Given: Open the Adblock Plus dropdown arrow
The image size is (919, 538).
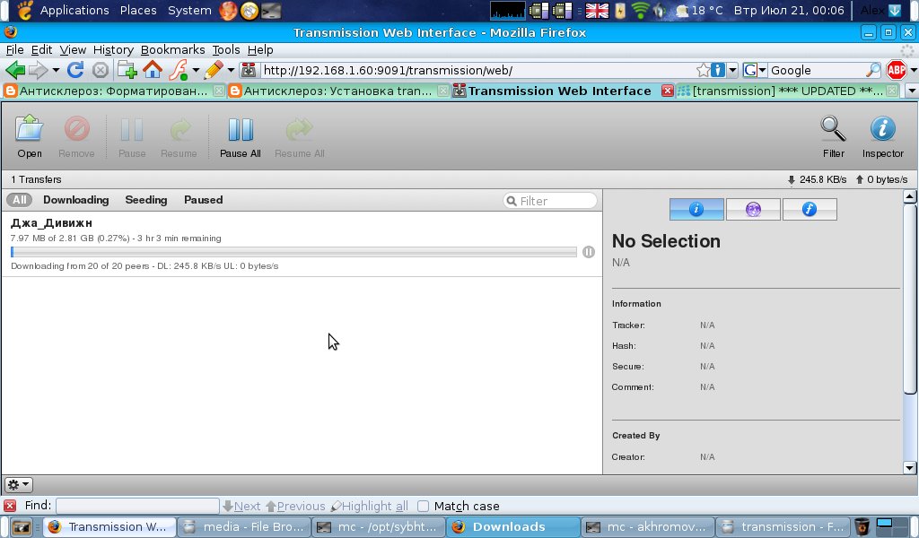Looking at the screenshot, I should pyautogui.click(x=913, y=70).
